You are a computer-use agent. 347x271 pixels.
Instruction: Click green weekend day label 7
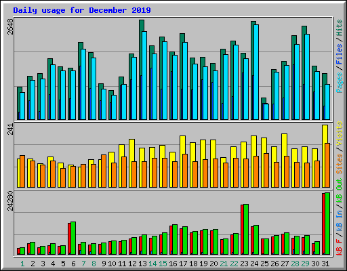[x=83, y=264]
